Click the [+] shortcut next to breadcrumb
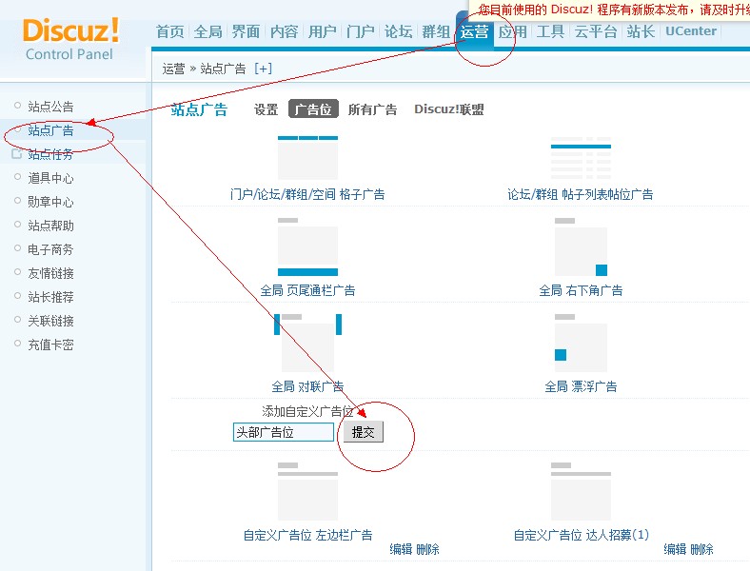The image size is (750, 571). click(x=263, y=69)
